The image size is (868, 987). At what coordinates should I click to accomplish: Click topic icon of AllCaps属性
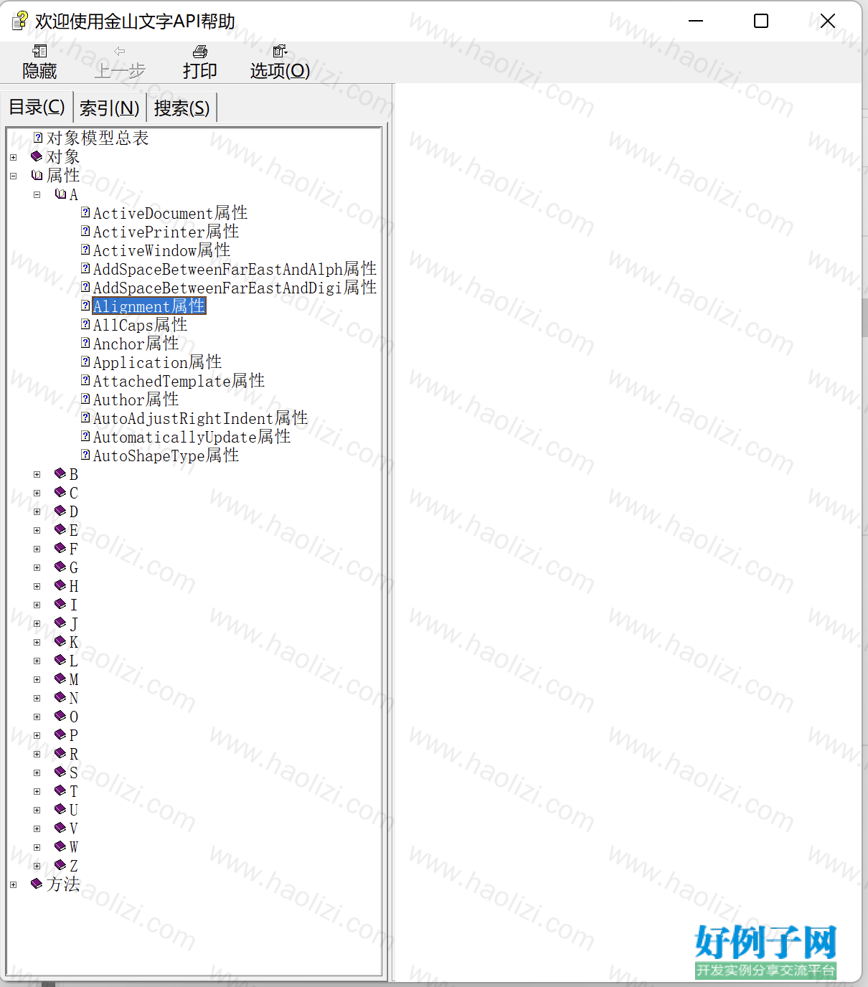click(x=85, y=324)
